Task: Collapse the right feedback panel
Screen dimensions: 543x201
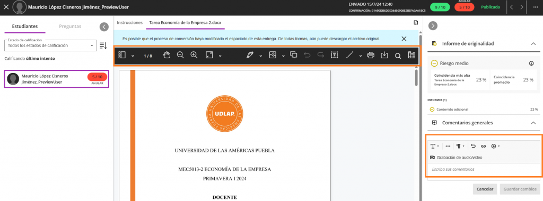Action: tap(433, 25)
